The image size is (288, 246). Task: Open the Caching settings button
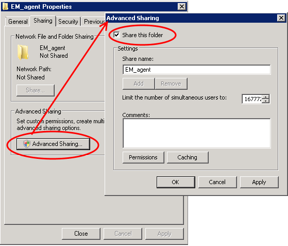(188, 157)
